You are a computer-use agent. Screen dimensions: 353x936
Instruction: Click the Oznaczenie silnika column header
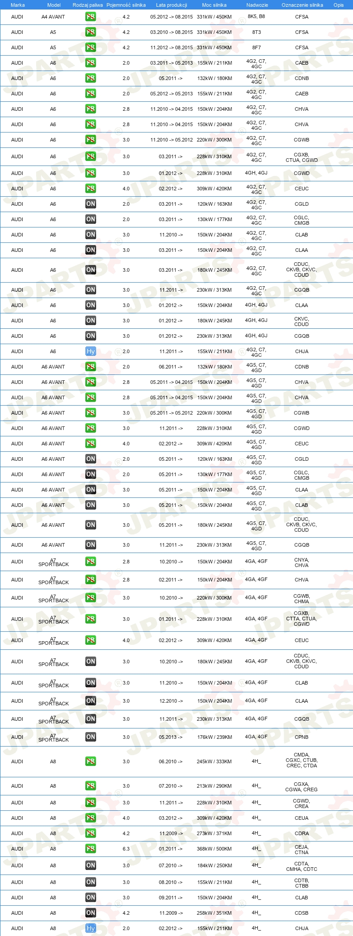pyautogui.click(x=302, y=5)
